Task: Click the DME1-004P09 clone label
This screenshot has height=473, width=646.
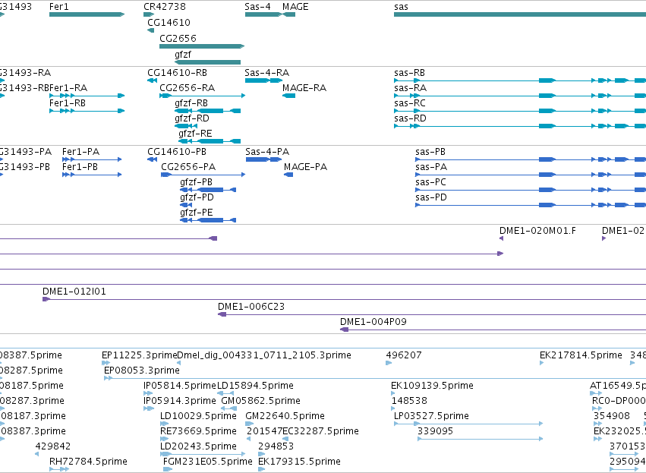Action: (x=373, y=322)
